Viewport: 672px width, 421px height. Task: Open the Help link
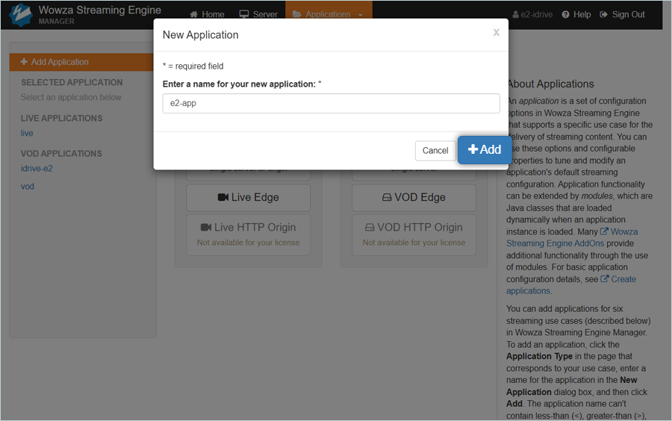point(576,15)
